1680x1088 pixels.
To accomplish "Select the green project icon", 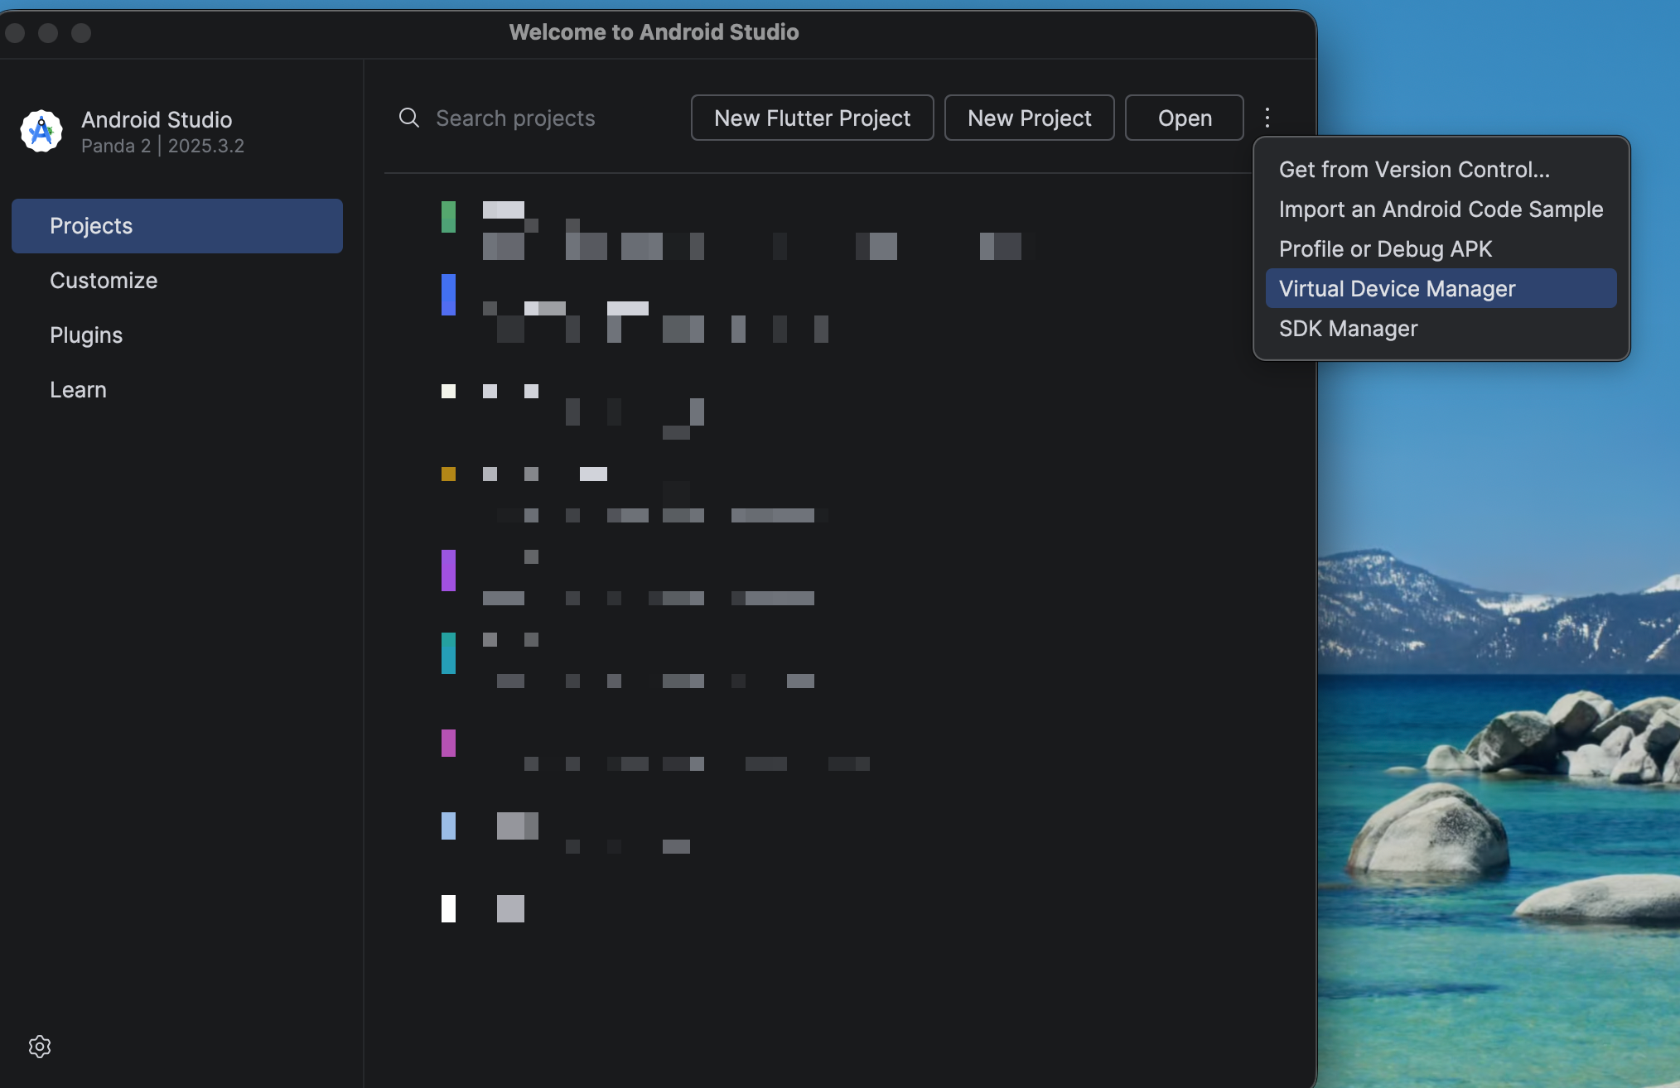I will pos(448,217).
